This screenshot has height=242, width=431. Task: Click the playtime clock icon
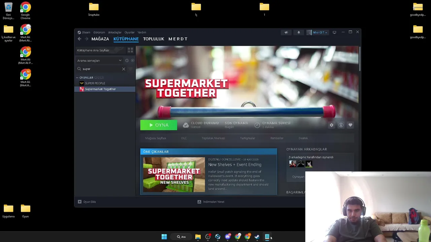(x=257, y=125)
